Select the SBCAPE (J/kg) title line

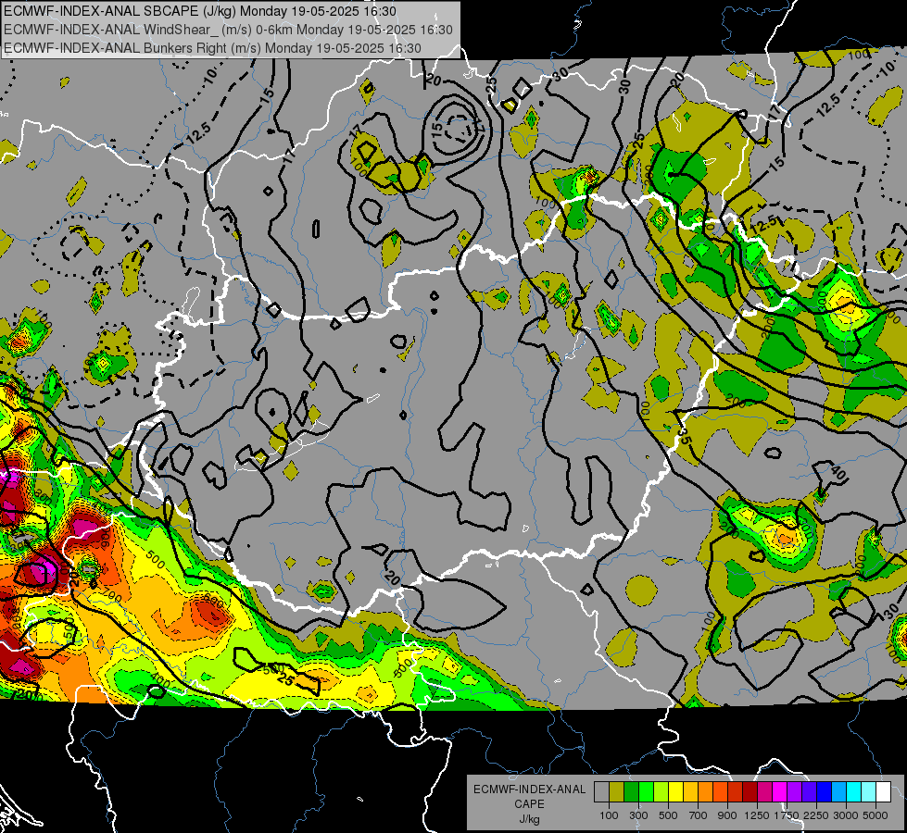click(x=200, y=11)
